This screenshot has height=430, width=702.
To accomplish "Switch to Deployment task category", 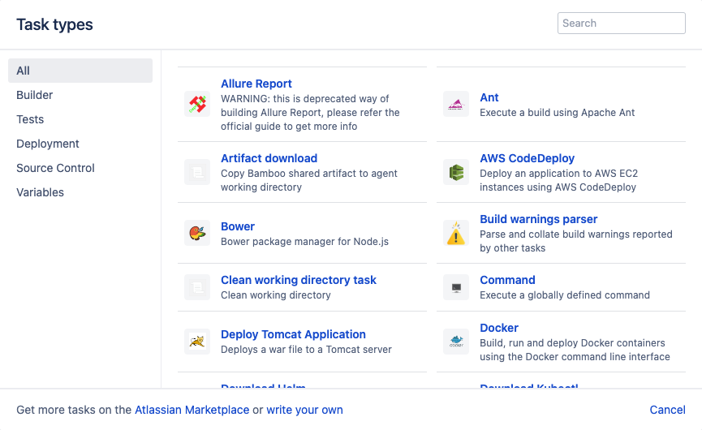I will pos(80,144).
